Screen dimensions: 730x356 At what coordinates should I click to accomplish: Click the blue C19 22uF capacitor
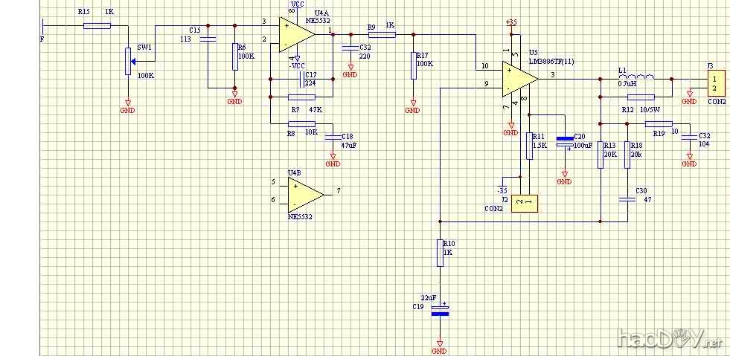441,310
